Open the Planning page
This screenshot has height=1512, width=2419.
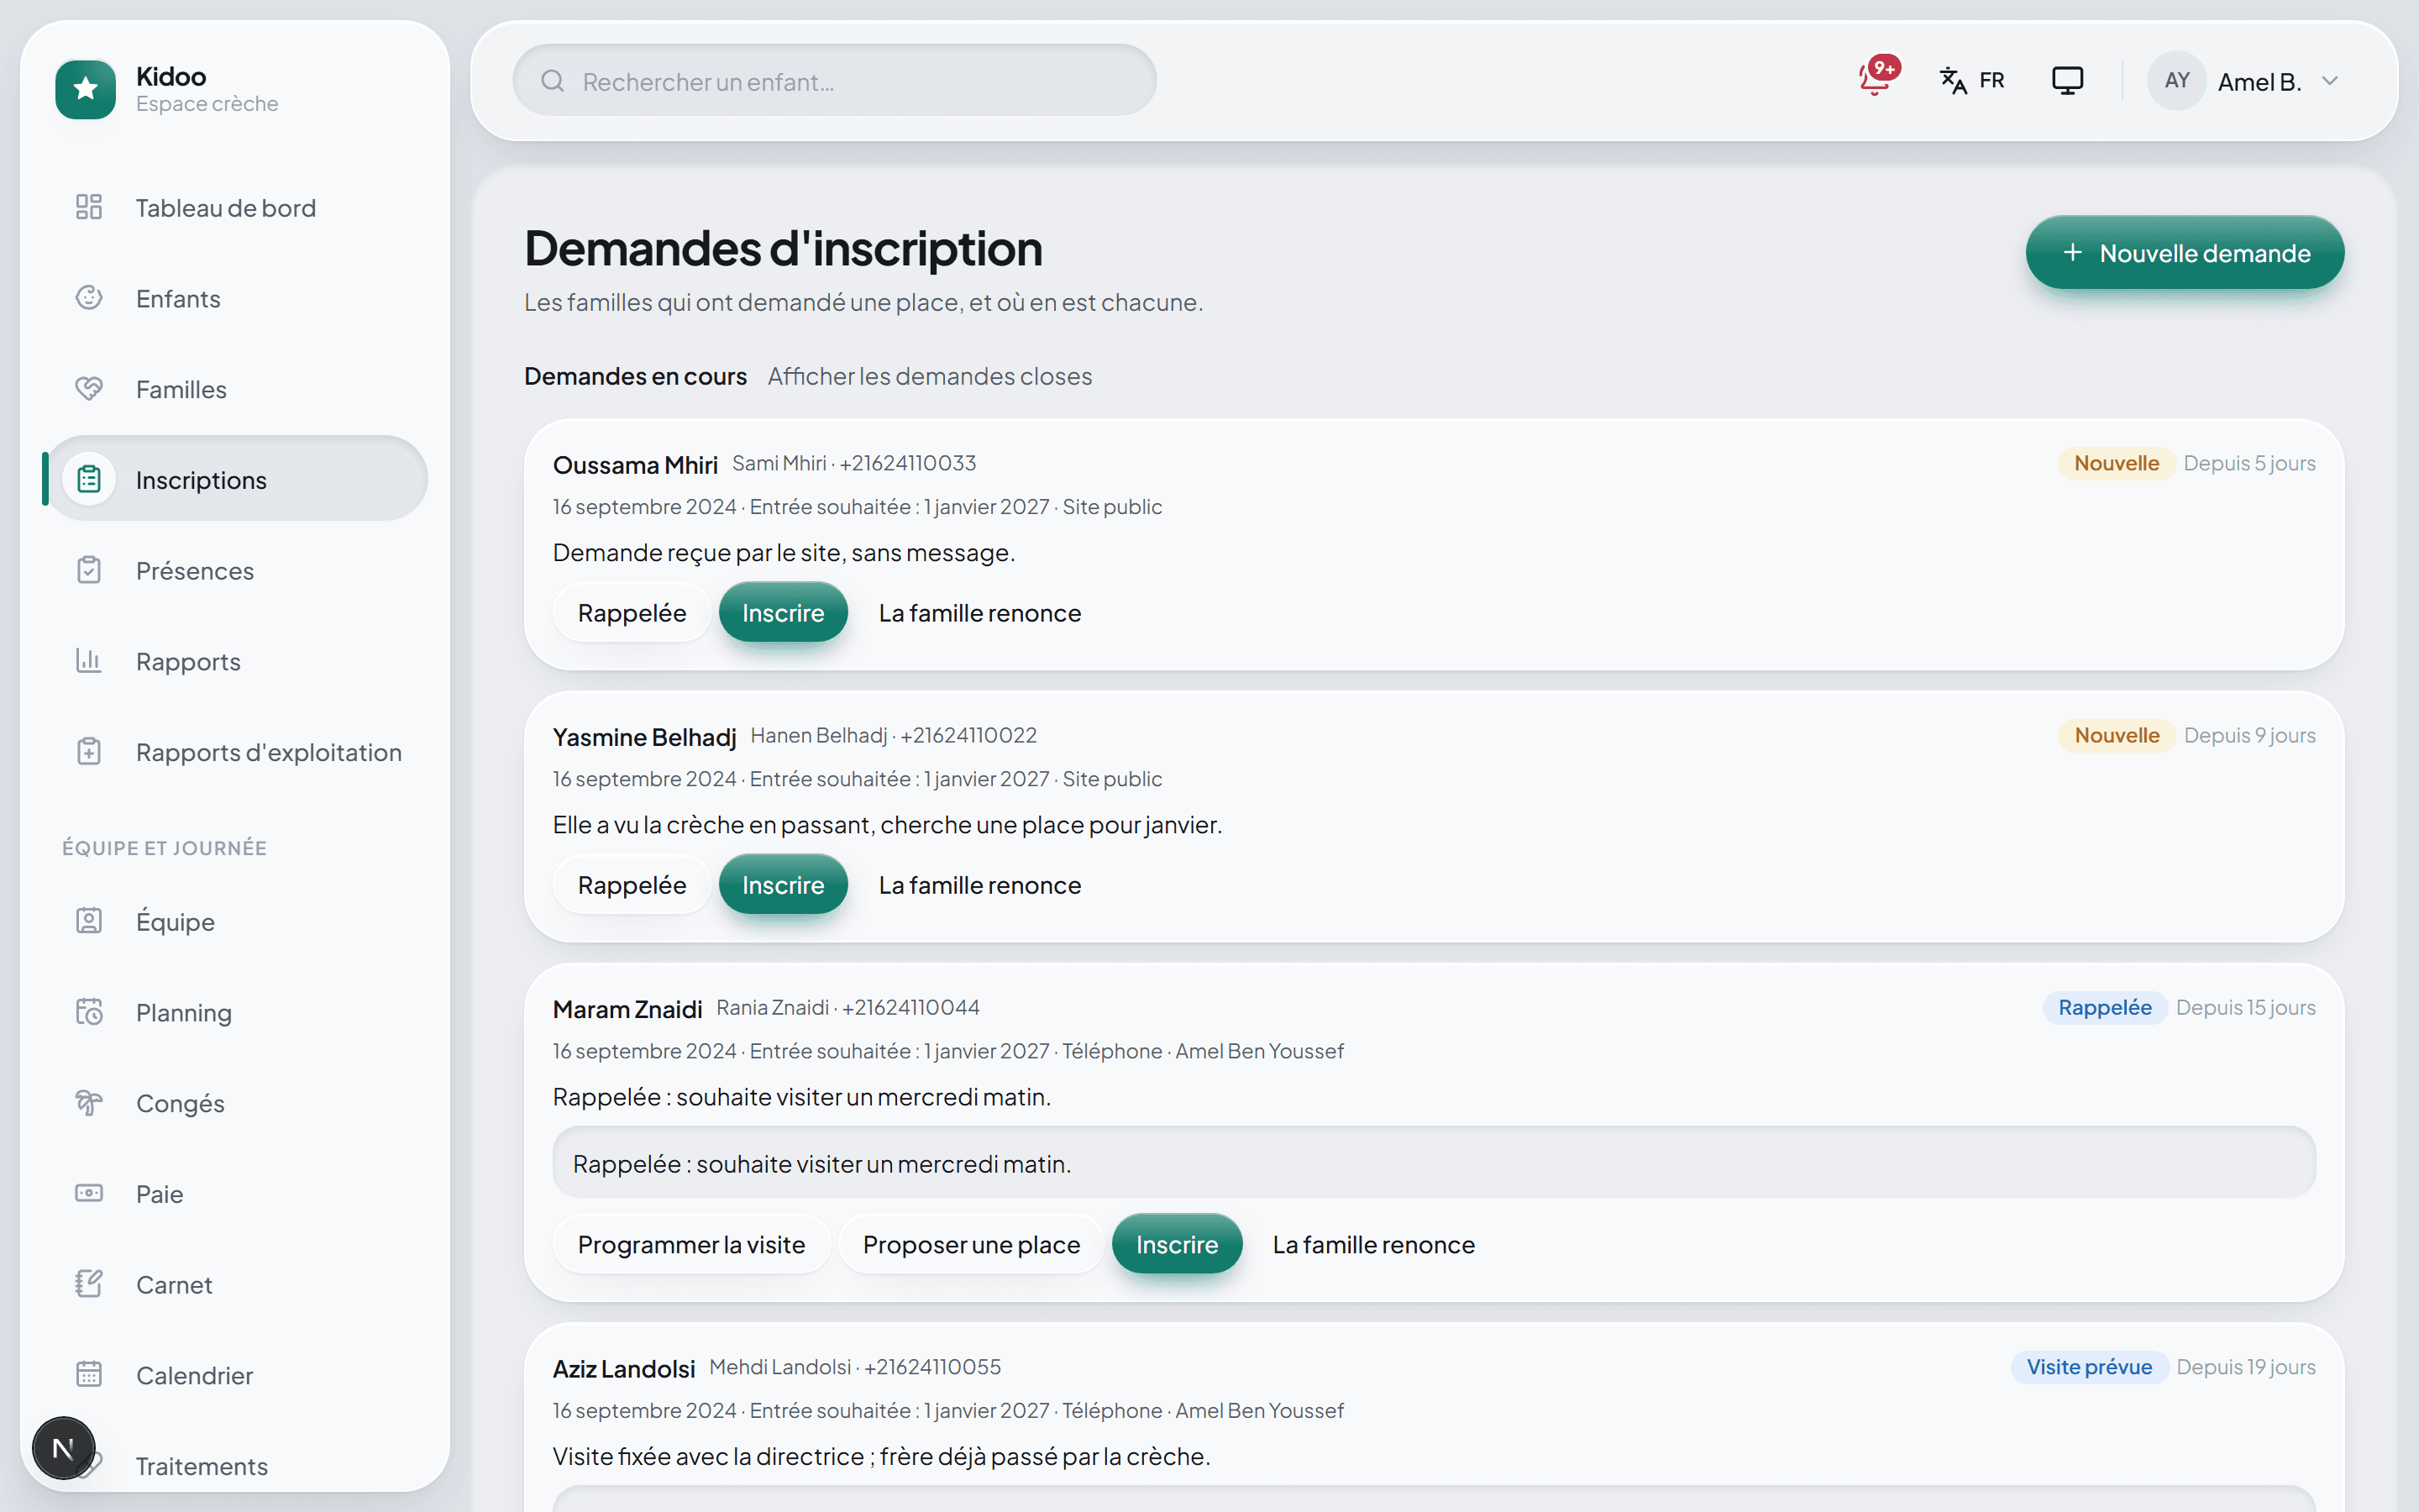236,1012
